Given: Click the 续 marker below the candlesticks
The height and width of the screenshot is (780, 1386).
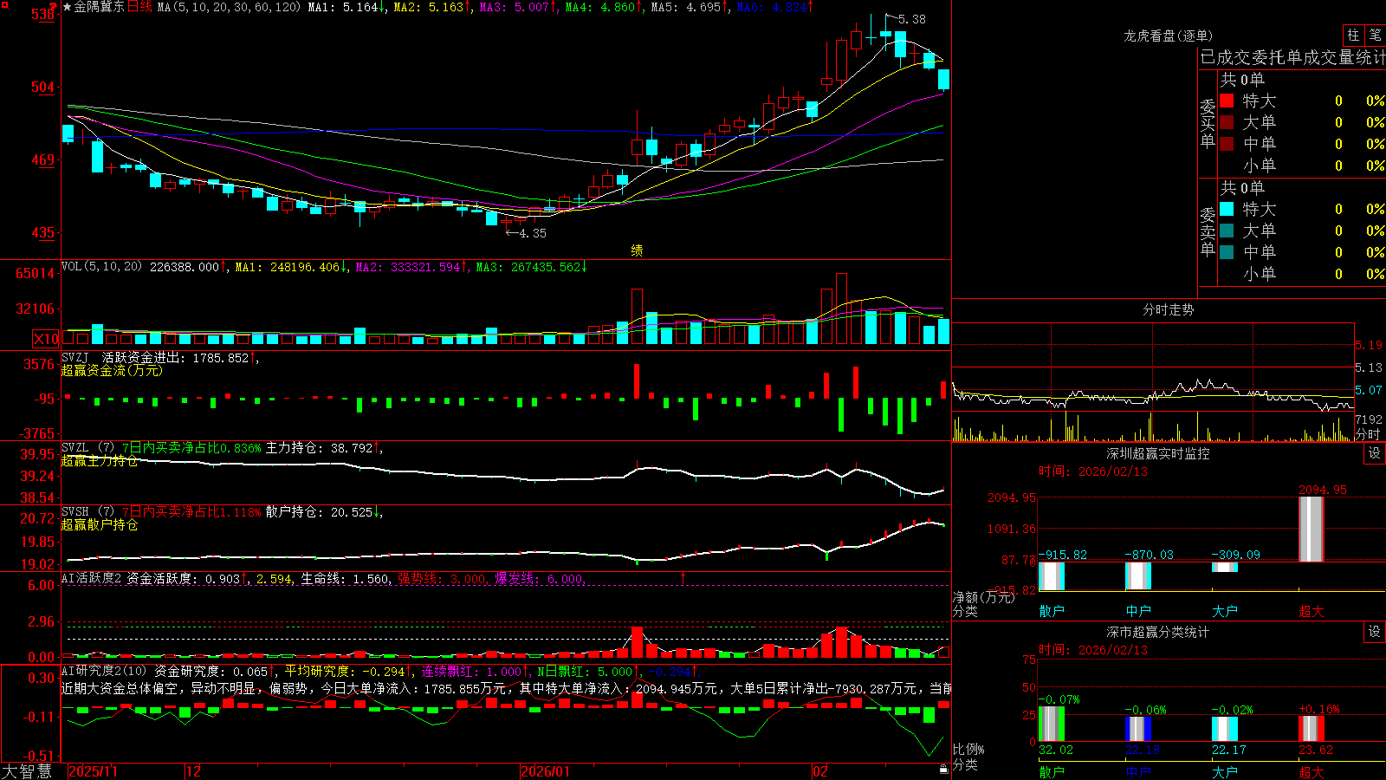Looking at the screenshot, I should tap(637, 250).
